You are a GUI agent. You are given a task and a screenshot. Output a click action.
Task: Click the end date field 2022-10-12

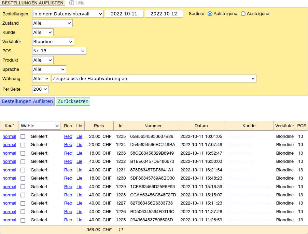pyautogui.click(x=164, y=14)
